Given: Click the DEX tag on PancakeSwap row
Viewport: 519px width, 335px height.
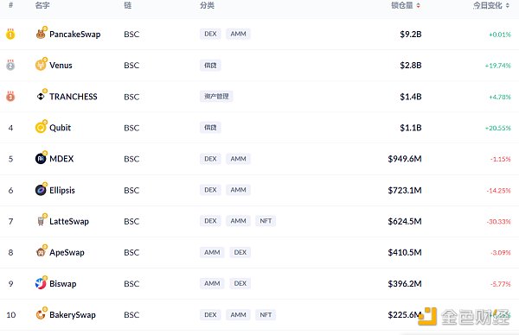Looking at the screenshot, I should coord(210,34).
